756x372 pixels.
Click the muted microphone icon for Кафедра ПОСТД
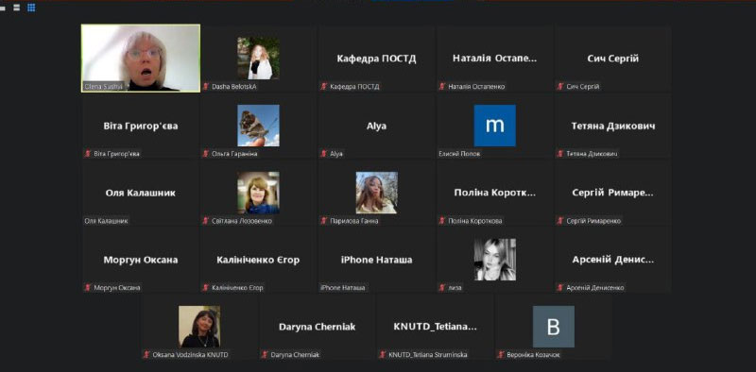(x=324, y=87)
